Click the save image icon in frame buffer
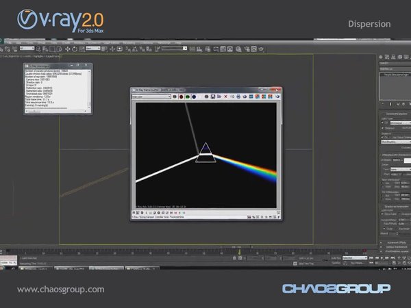The image size is (411, 308). pos(213,97)
